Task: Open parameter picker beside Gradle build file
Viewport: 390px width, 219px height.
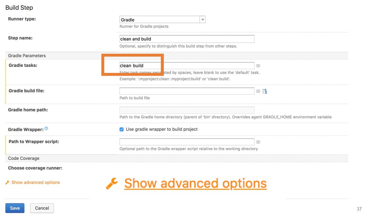Action: point(258,91)
